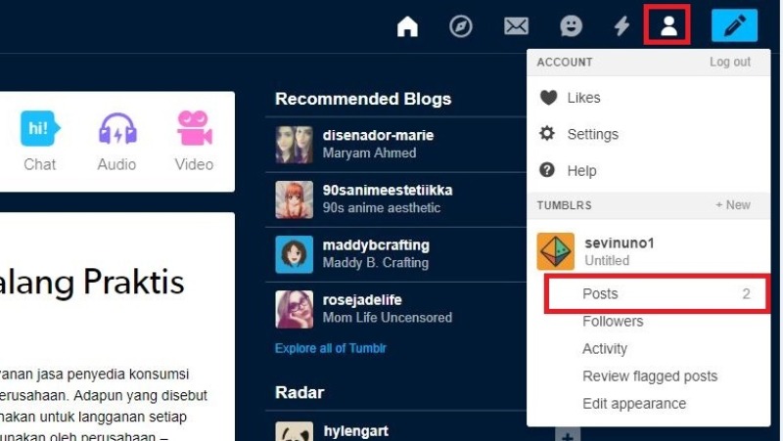
Task: Create a Chat post
Action: [x=40, y=141]
